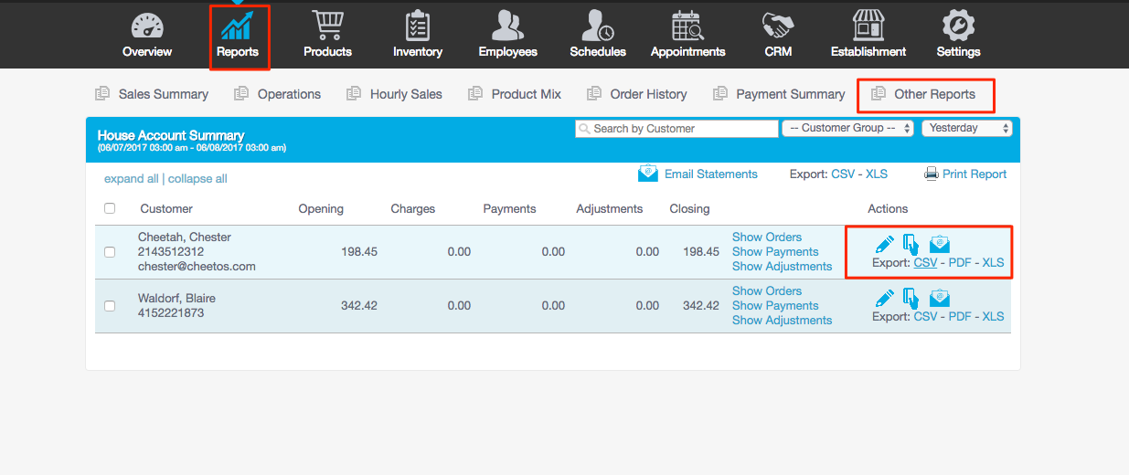Open the Customer Group dropdown
1129x475 pixels.
tap(847, 129)
